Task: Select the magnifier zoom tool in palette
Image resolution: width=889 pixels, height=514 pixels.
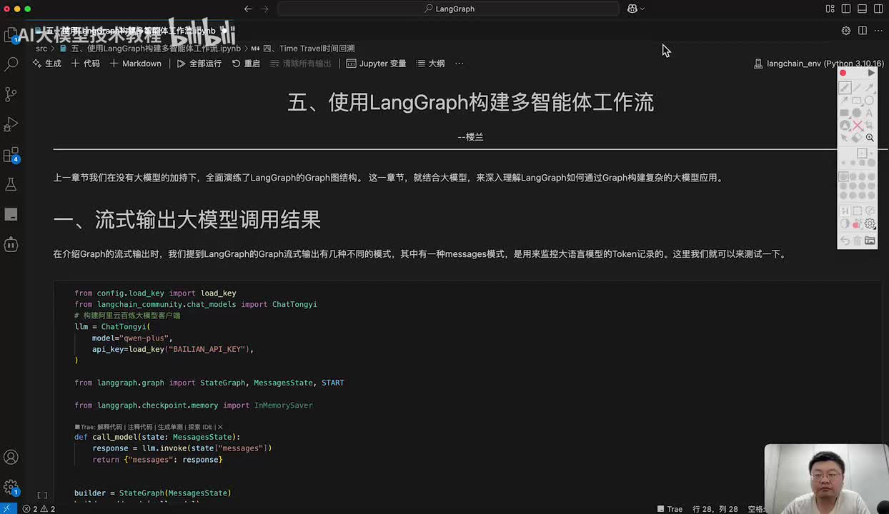Action: coord(870,138)
